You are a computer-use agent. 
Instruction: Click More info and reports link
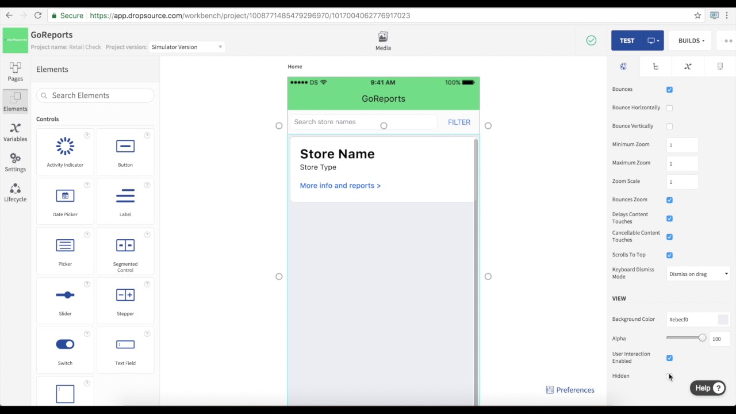pyautogui.click(x=340, y=186)
